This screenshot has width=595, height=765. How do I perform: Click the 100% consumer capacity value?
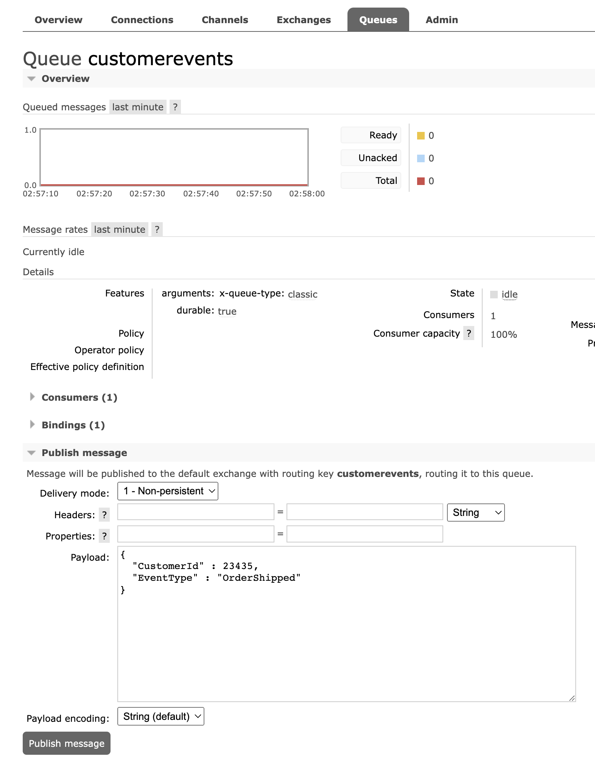tap(504, 334)
